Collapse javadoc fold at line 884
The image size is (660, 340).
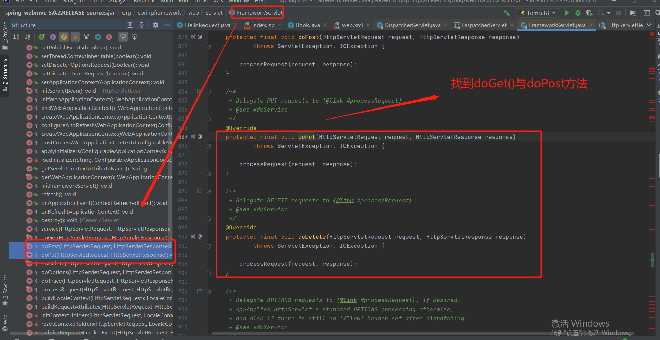209,91
